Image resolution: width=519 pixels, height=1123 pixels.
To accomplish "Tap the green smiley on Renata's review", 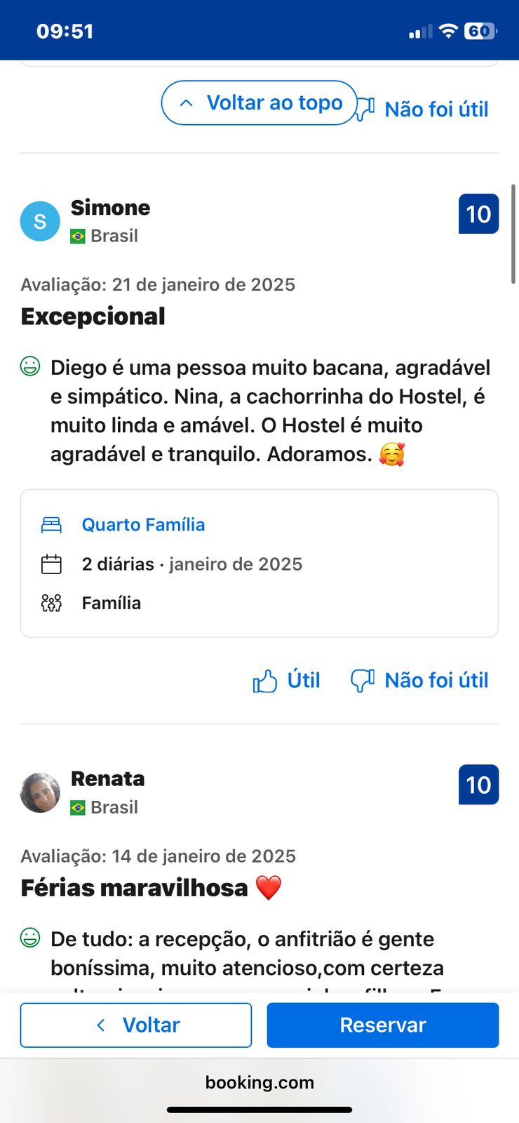I will 30,938.
